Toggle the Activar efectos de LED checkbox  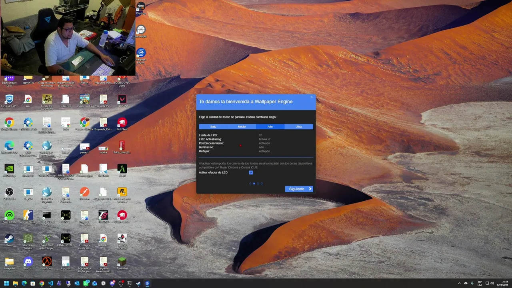251,173
